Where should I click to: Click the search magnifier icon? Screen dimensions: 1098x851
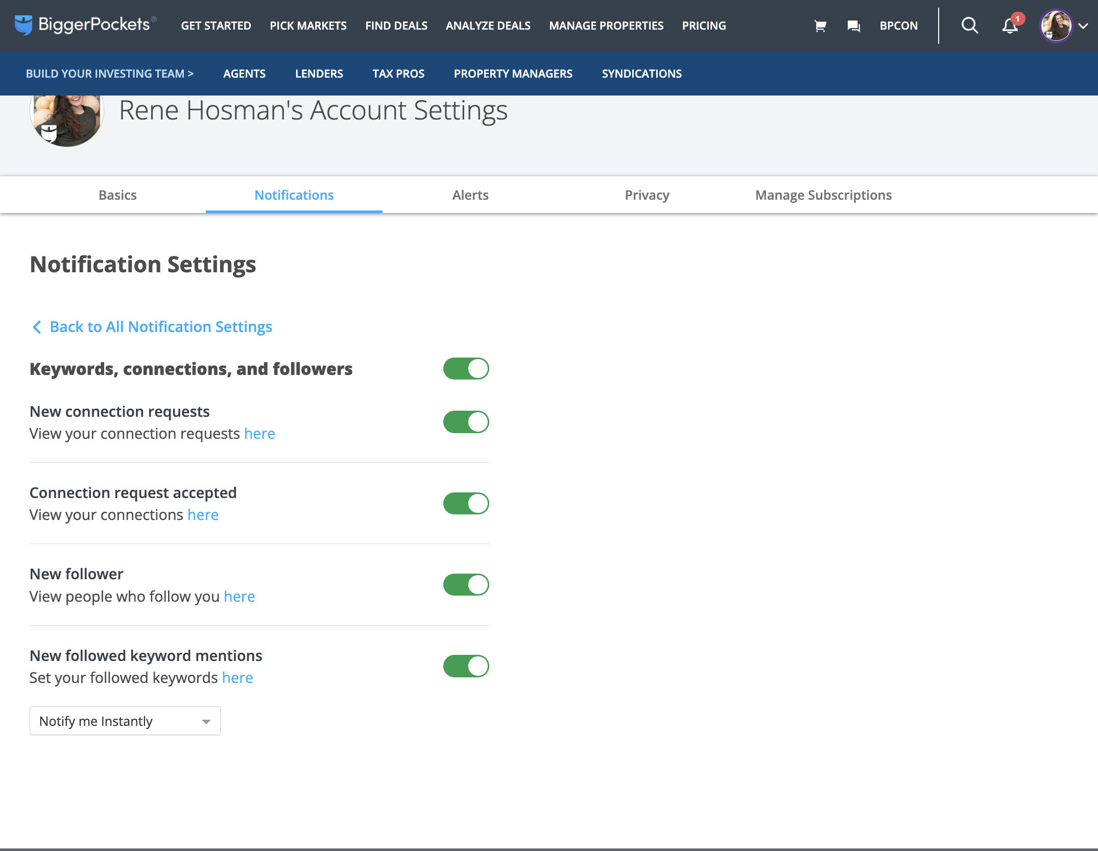pyautogui.click(x=969, y=26)
